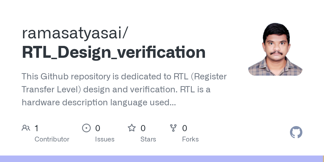Click the orange language bar segment

(x=323, y=159)
